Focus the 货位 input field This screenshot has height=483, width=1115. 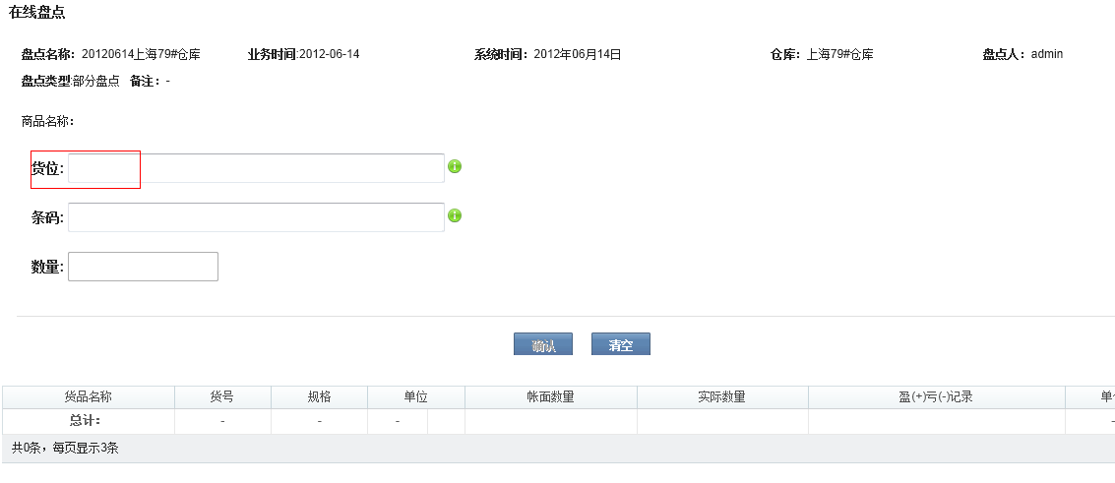256,168
